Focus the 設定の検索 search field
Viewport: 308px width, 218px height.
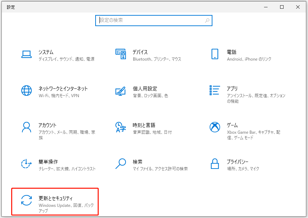click(x=153, y=21)
